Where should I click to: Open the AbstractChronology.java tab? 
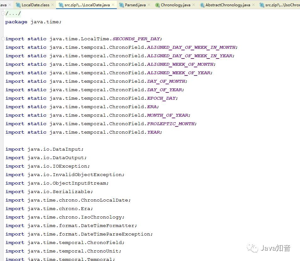228,5
